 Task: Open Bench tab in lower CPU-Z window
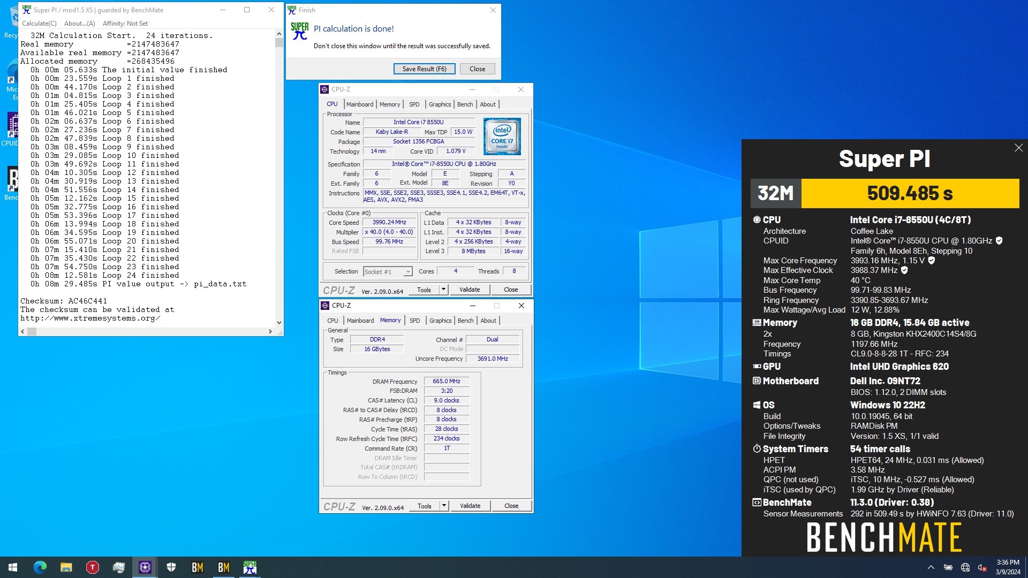pyautogui.click(x=465, y=321)
